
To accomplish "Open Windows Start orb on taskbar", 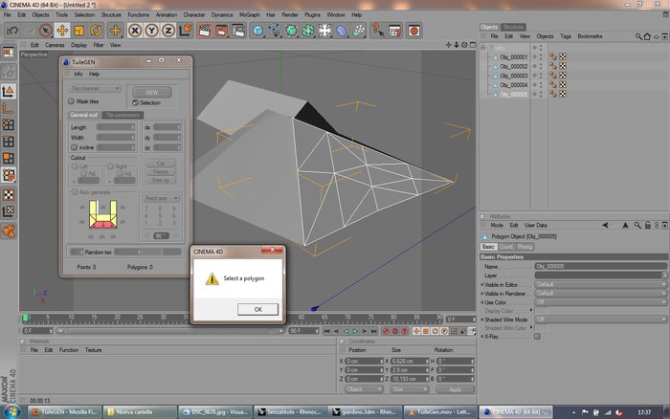I will [12, 411].
